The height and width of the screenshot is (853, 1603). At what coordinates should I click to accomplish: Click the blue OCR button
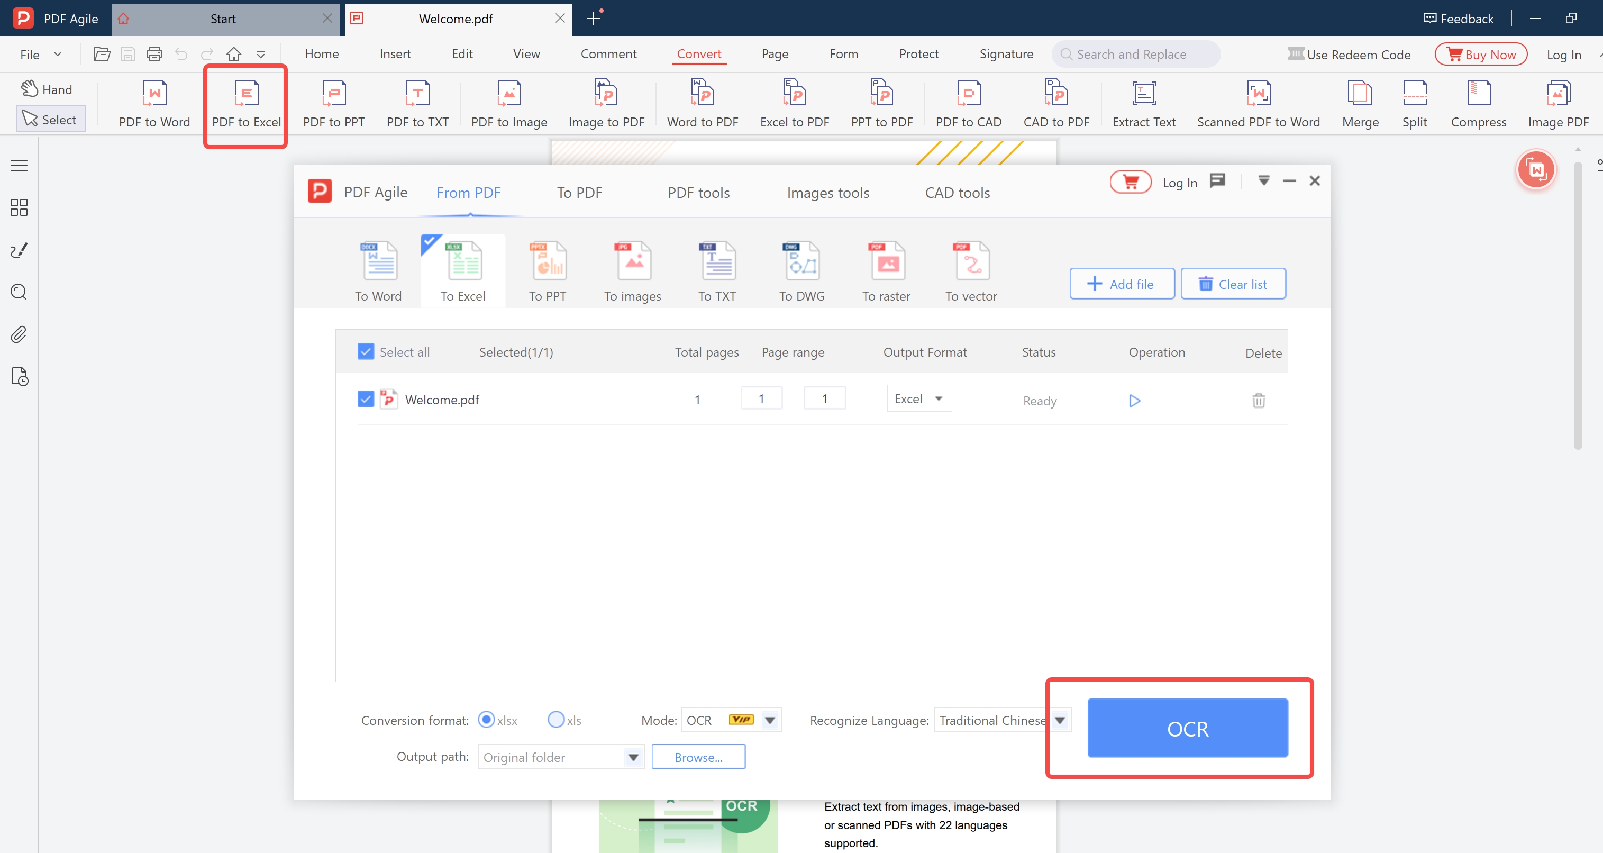1187,728
